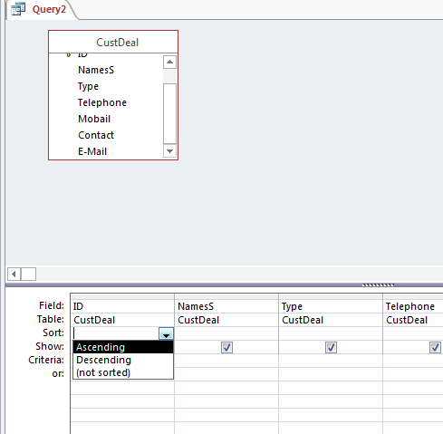Click the Query2 tab icon
The width and height of the screenshot is (443, 434).
[x=18, y=9]
